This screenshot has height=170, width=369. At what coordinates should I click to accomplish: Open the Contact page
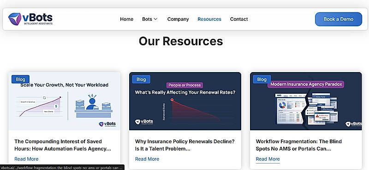point(239,19)
